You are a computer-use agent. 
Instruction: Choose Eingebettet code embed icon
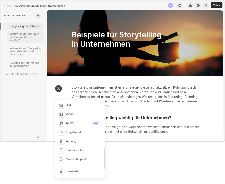(x=61, y=132)
